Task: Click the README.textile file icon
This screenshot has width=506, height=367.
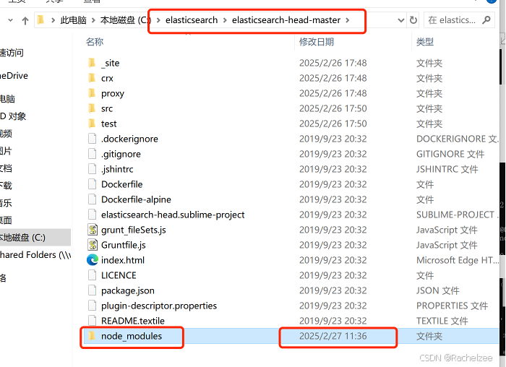Action: pos(93,320)
